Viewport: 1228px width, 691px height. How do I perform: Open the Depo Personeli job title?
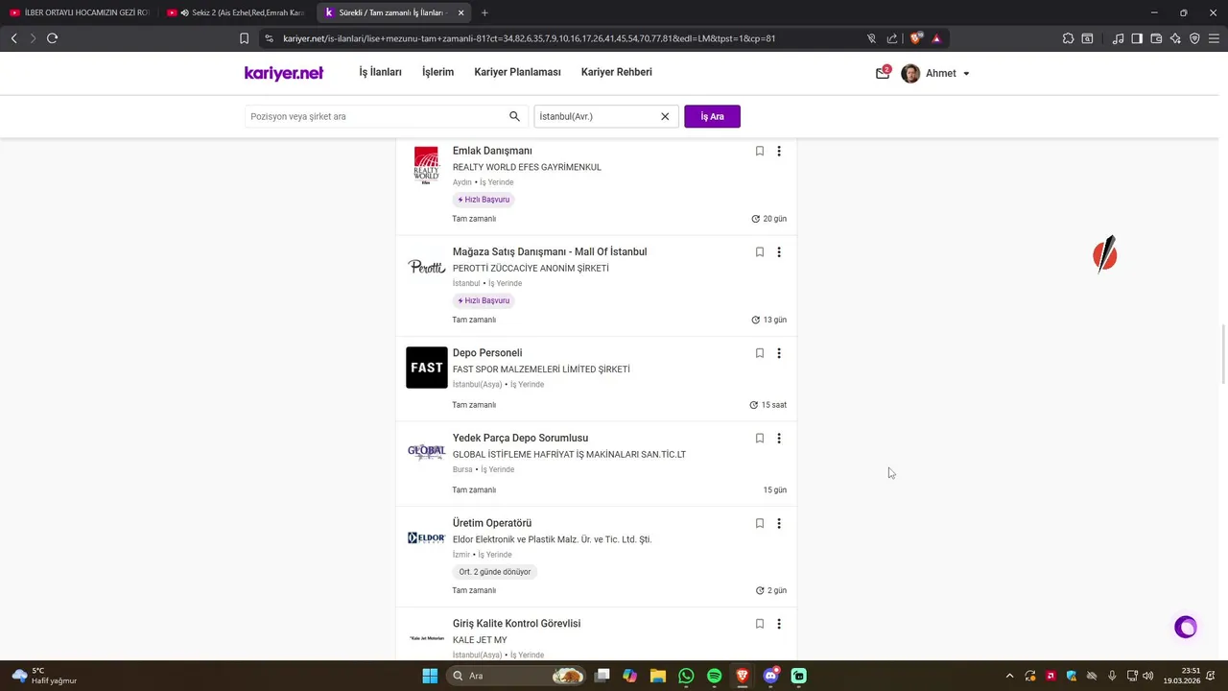pyautogui.click(x=487, y=353)
